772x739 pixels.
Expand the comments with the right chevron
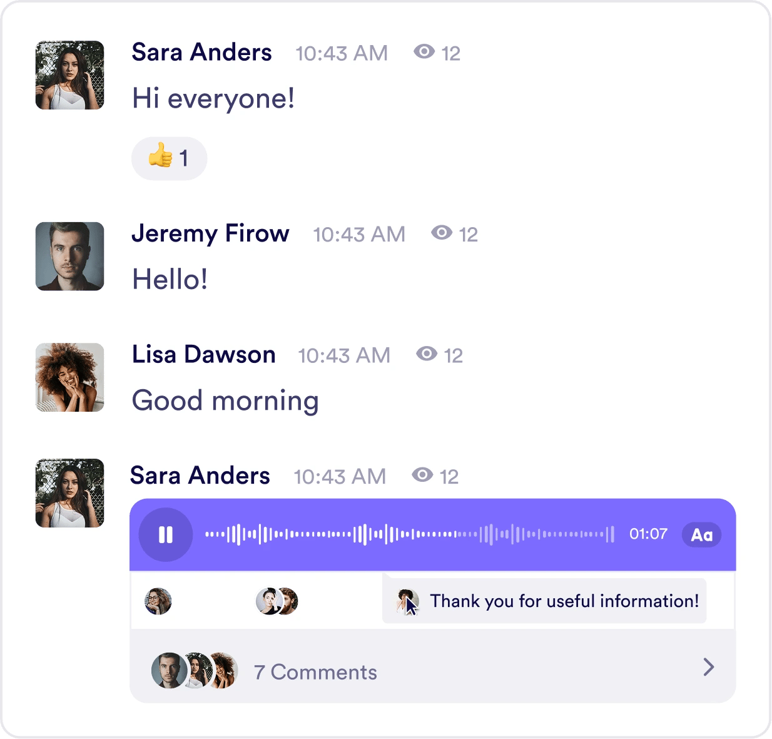click(x=708, y=667)
